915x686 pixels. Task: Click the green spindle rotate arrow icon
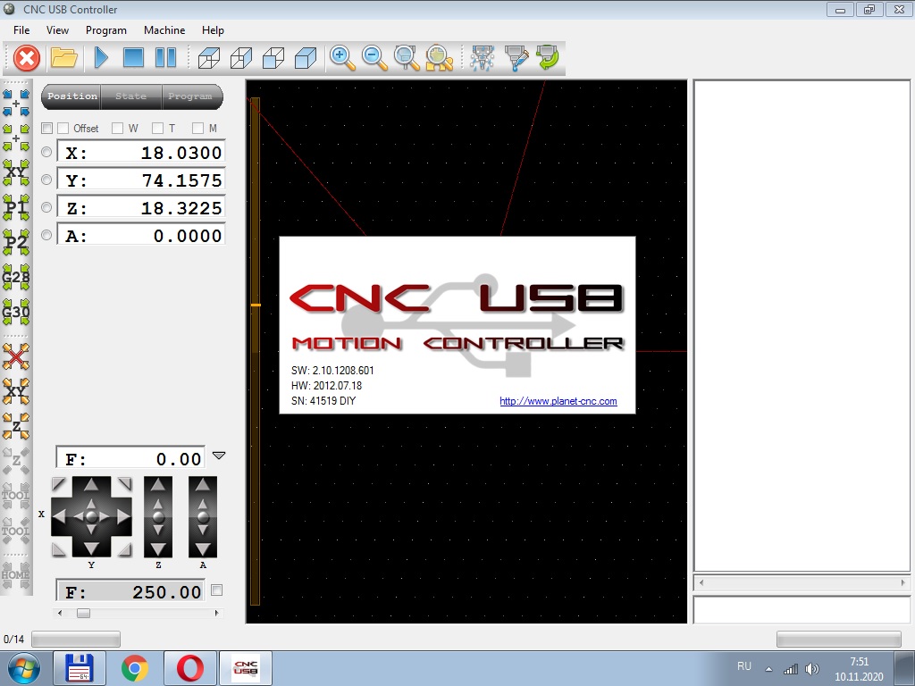(x=548, y=58)
